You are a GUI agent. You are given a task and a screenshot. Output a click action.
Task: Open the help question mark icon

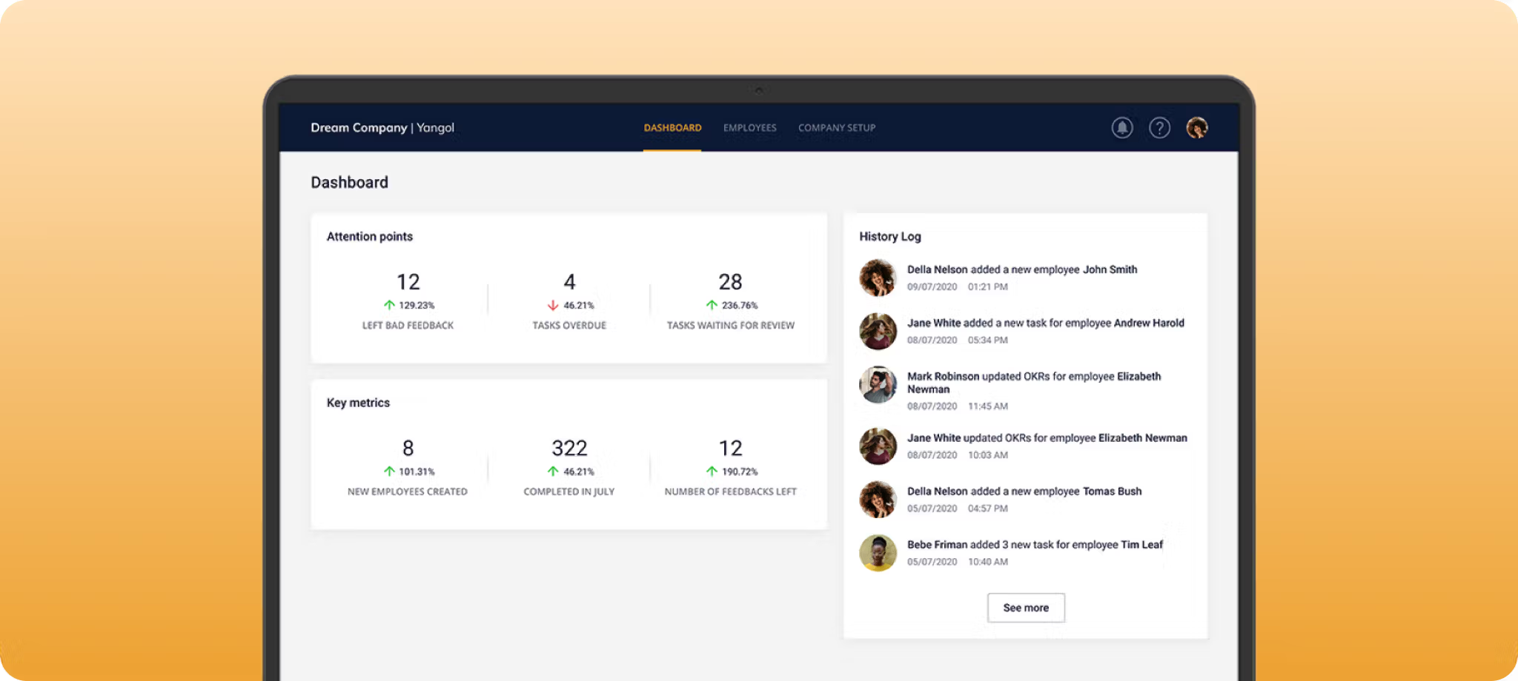[x=1159, y=128]
